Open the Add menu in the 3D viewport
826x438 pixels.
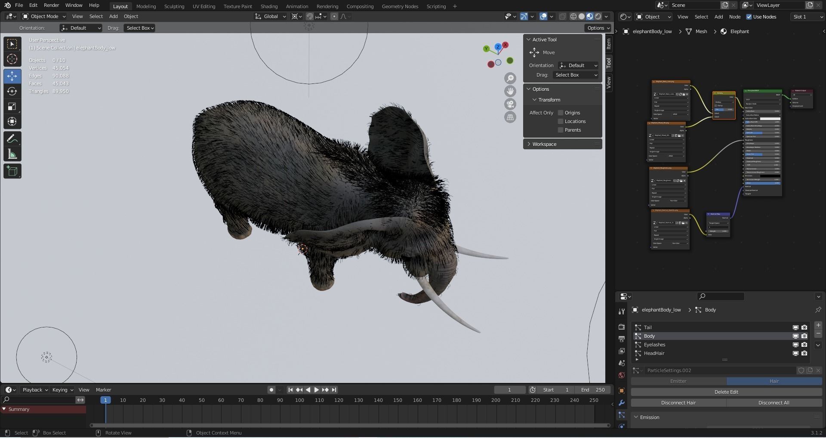pyautogui.click(x=113, y=16)
